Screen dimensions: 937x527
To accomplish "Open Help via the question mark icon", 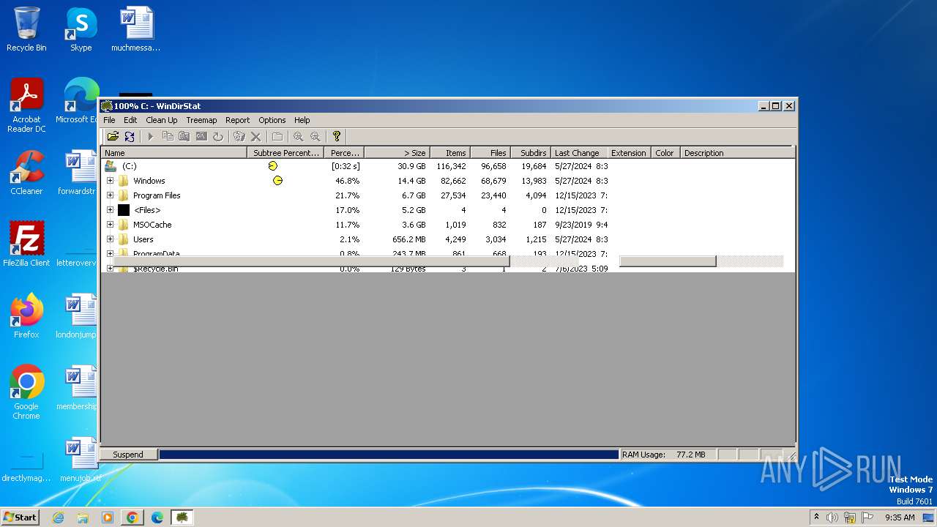I will pos(337,136).
